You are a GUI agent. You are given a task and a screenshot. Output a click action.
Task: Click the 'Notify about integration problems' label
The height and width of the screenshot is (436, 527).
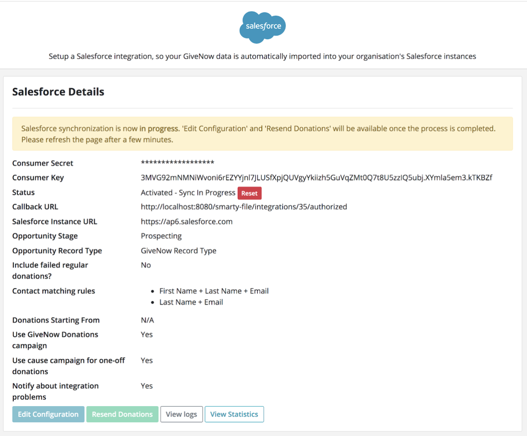coord(55,391)
